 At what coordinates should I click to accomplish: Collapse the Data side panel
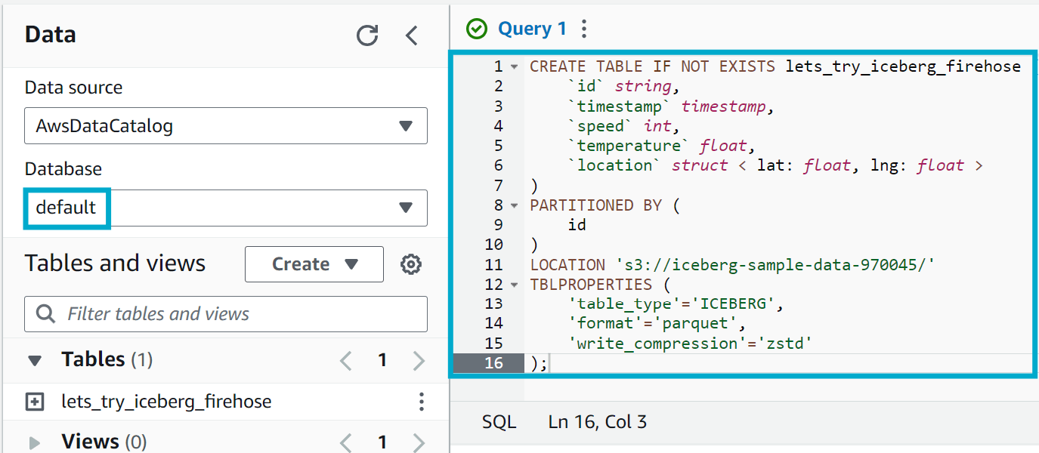pyautogui.click(x=412, y=35)
